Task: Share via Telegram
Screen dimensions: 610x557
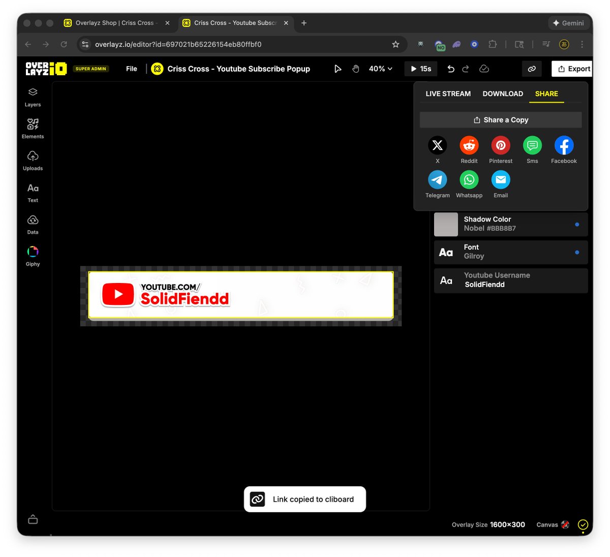Action: pyautogui.click(x=437, y=179)
